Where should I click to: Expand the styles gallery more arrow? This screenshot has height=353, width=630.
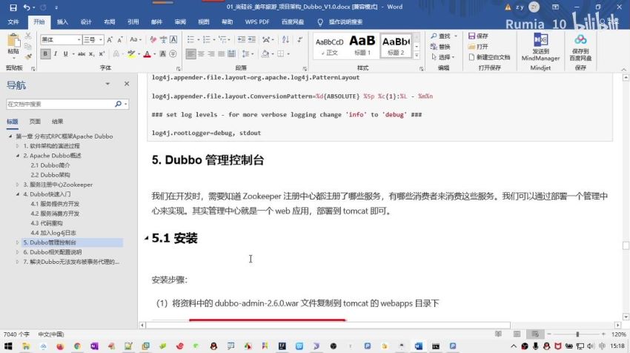coord(417,56)
